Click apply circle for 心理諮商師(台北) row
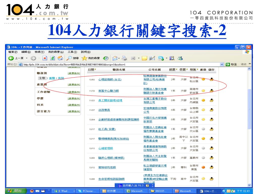The width and height of the screenshot is (258, 194). point(203,79)
